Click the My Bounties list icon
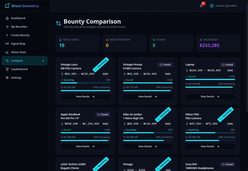Viewport: 248px width, 171px height. tap(7, 27)
